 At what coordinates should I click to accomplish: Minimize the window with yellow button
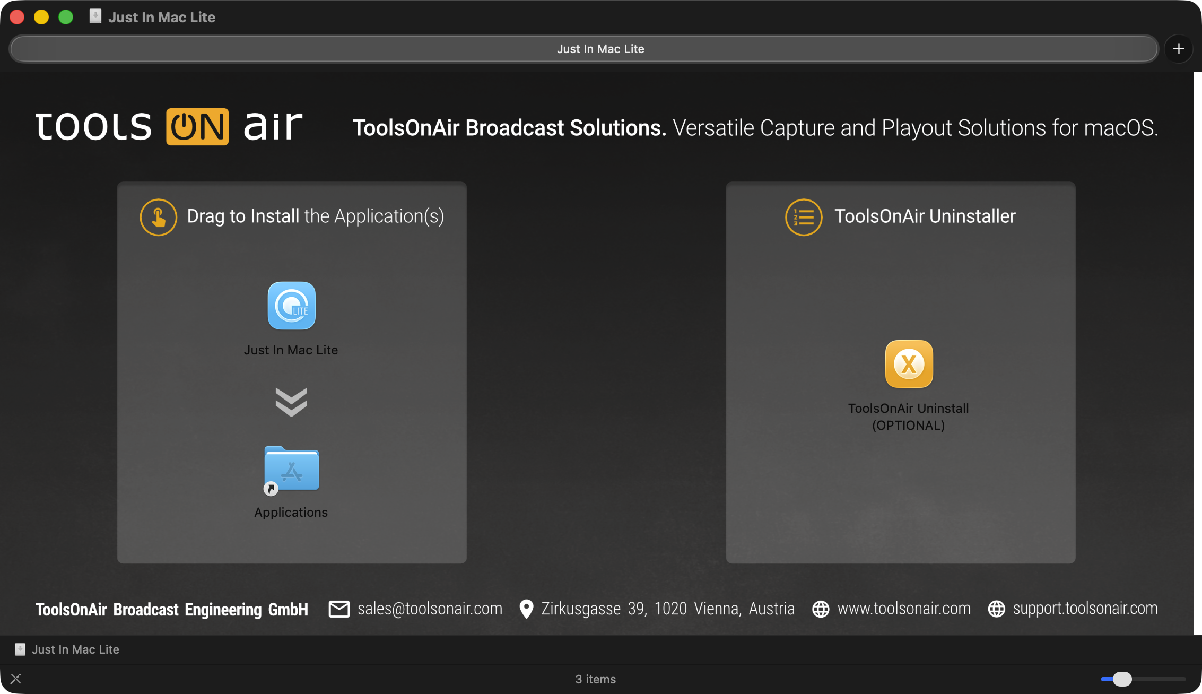click(x=41, y=17)
